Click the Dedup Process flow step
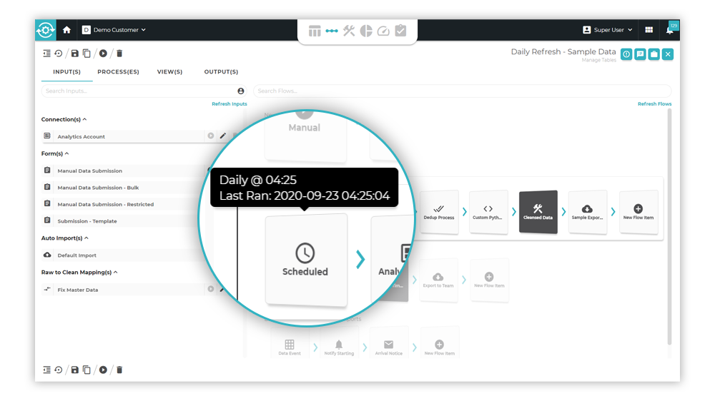The height and width of the screenshot is (401, 715). 439,211
